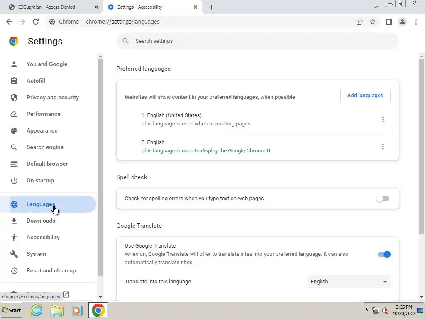Switch to Settings - Accessibility tab
The image size is (425, 319).
click(153, 7)
